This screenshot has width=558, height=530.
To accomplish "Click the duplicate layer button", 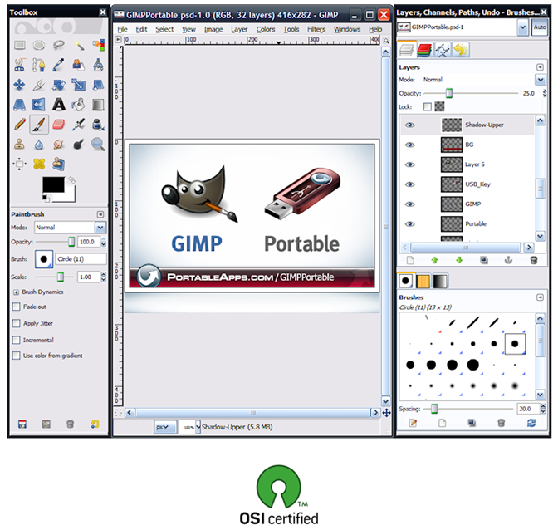I will coord(483,260).
